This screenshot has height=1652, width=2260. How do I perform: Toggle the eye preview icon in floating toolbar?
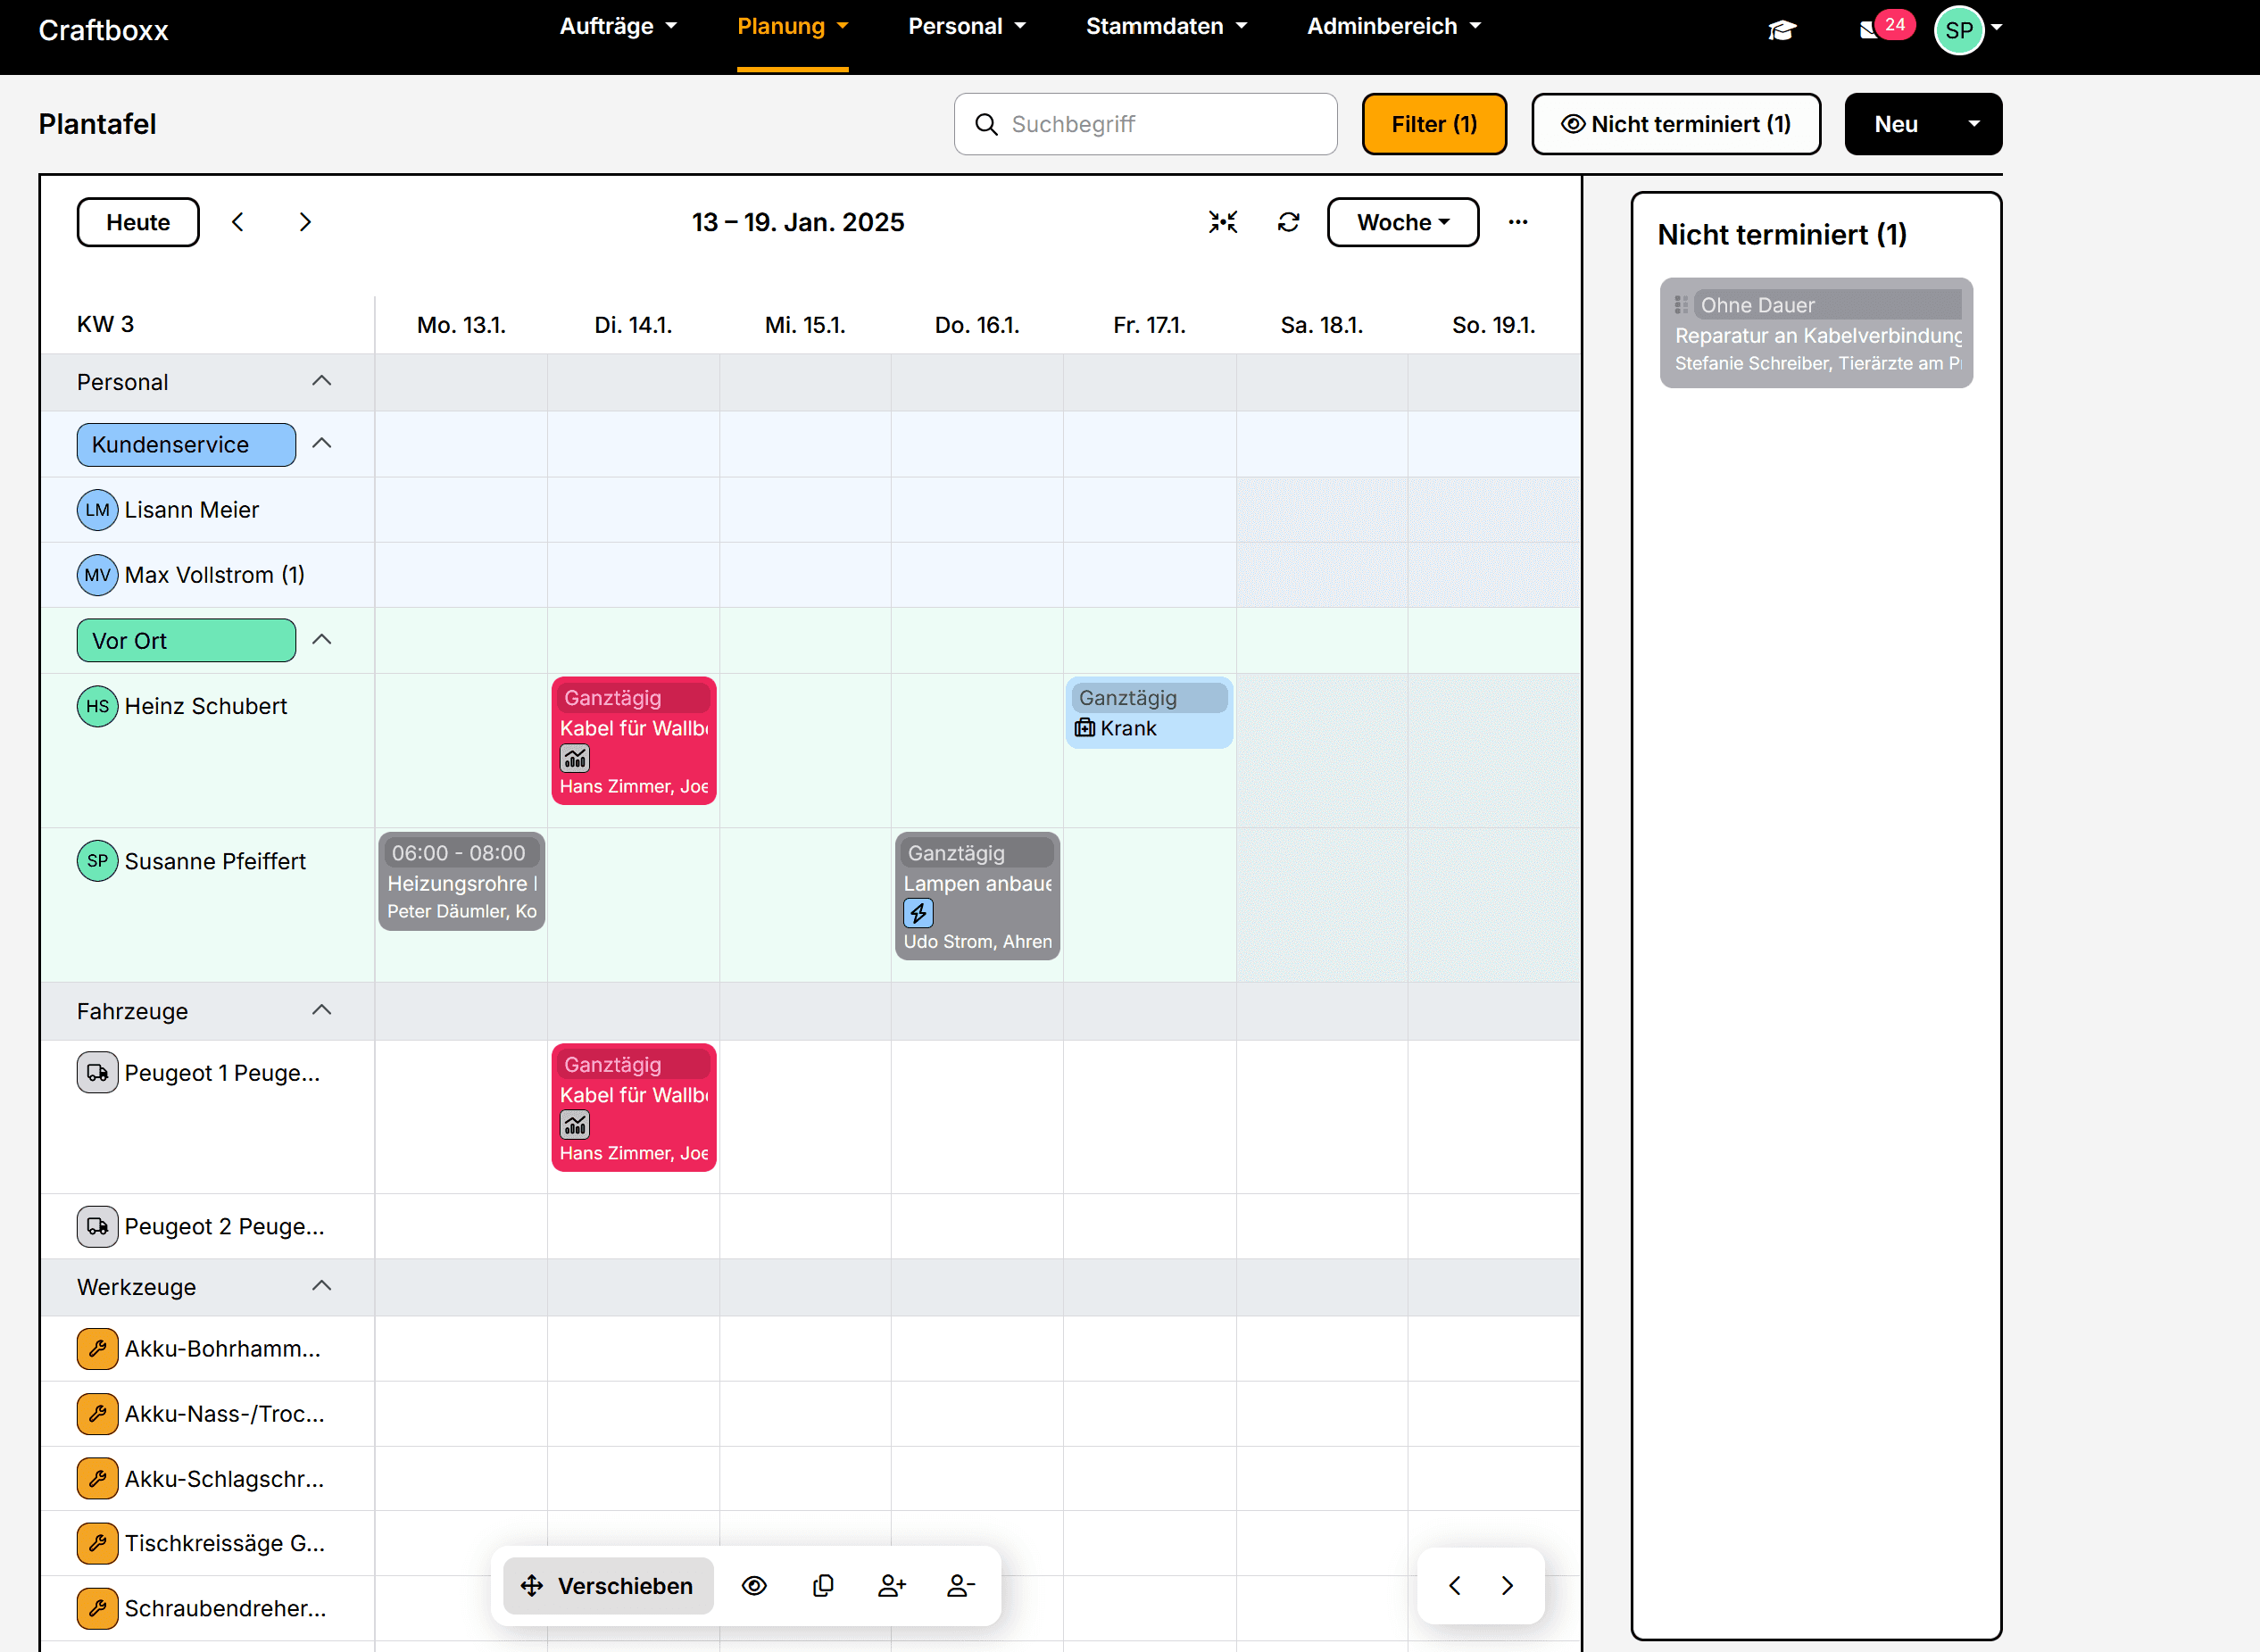click(x=754, y=1585)
